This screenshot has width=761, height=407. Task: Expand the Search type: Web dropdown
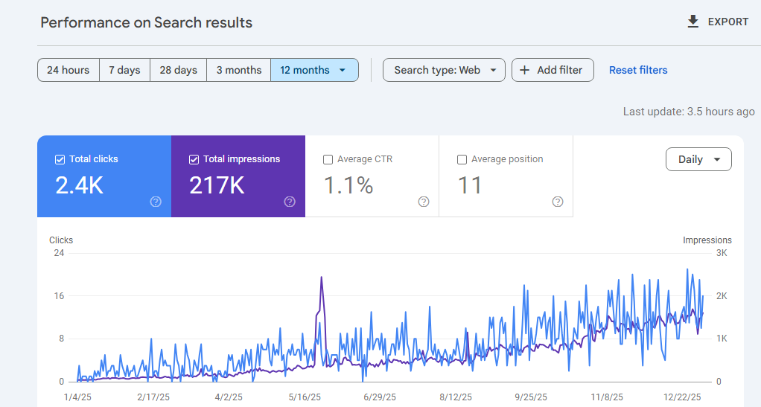point(444,70)
